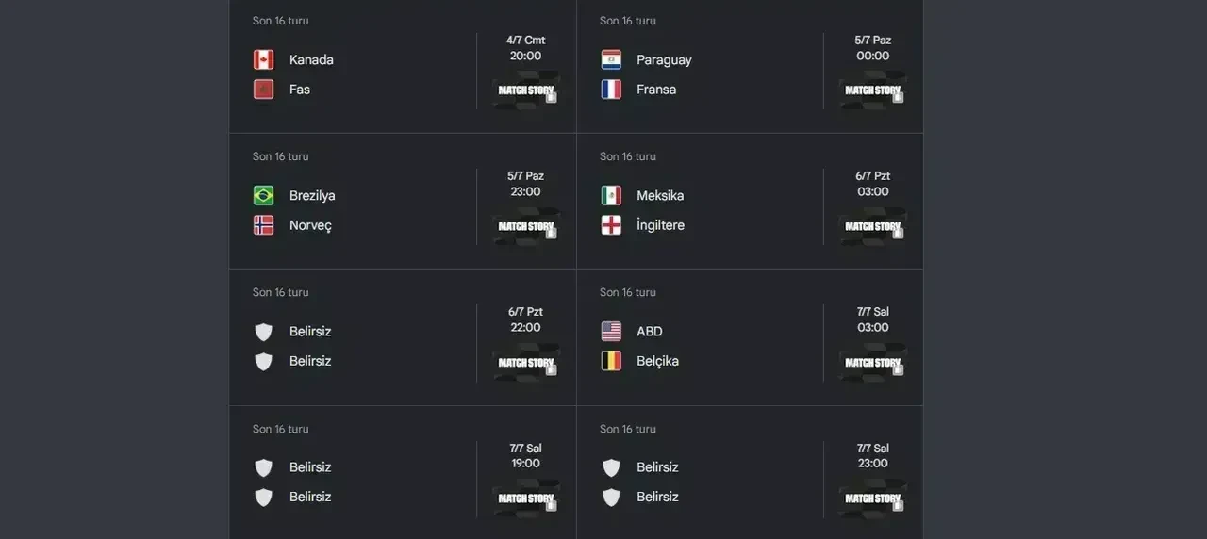Viewport: 1207px width, 539px height.
Task: Click the İngiltere team name
Action: point(660,225)
